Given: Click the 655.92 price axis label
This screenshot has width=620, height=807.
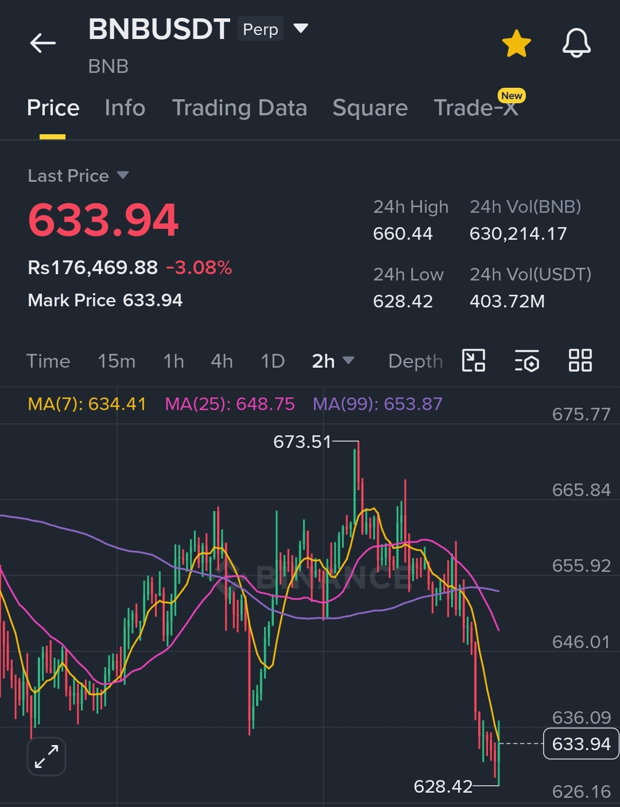Looking at the screenshot, I should pos(582,566).
